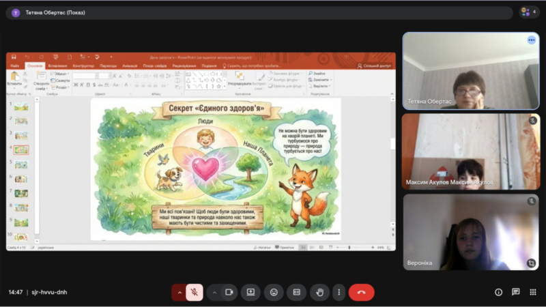Open the activities grid icon
The width and height of the screenshot is (546, 307).
point(532,292)
